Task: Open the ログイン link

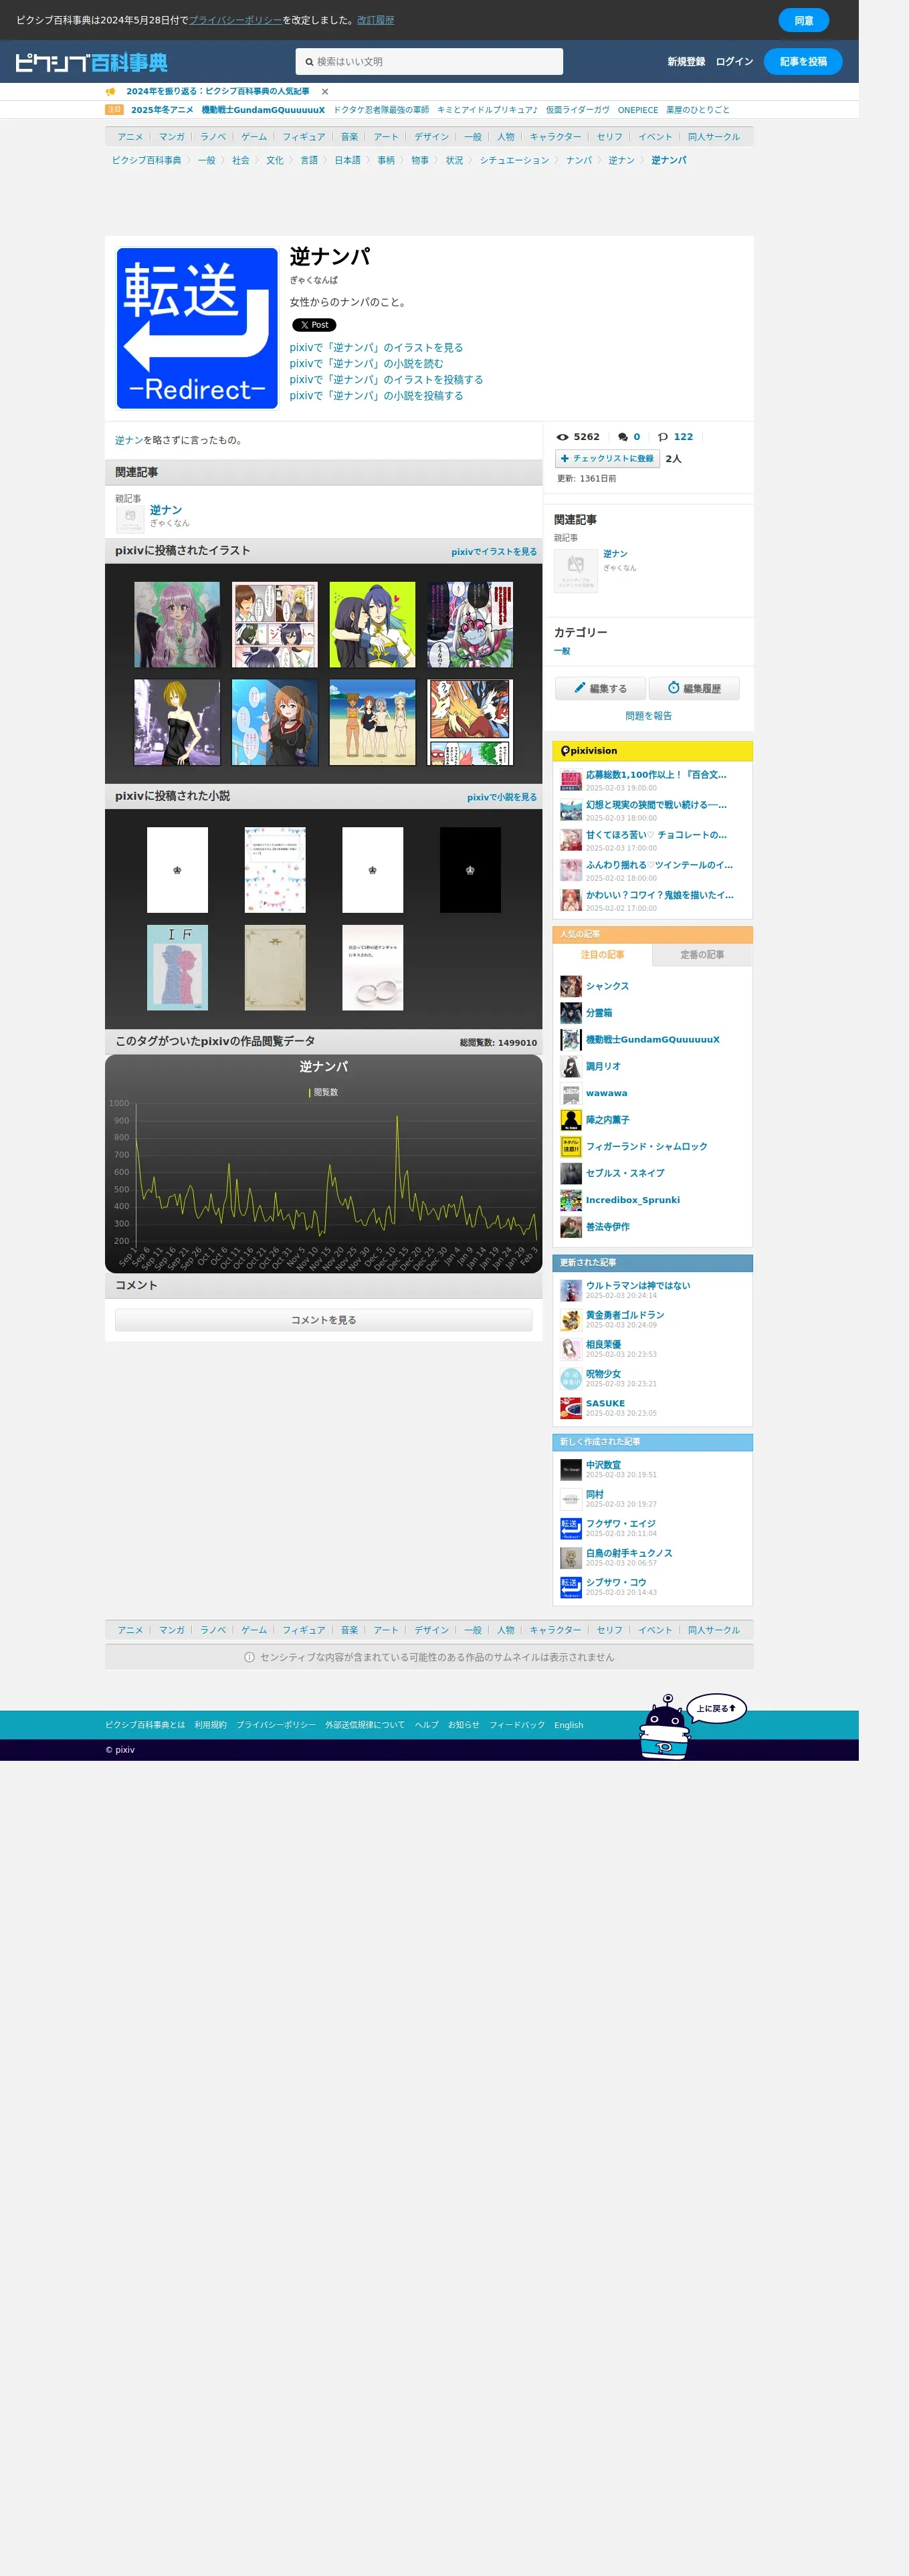Action: coord(734,62)
